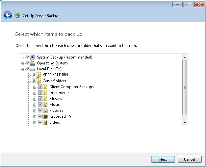The height and width of the screenshot is (167, 206).
Task: Toggle the $RECYCLE.BIN checkbox
Action: pyautogui.click(x=34, y=75)
